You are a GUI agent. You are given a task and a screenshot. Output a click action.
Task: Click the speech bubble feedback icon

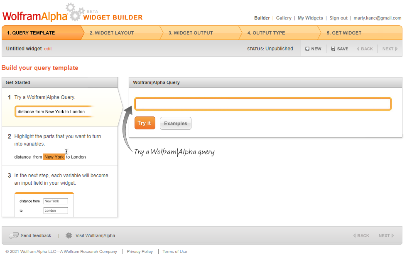13,235
